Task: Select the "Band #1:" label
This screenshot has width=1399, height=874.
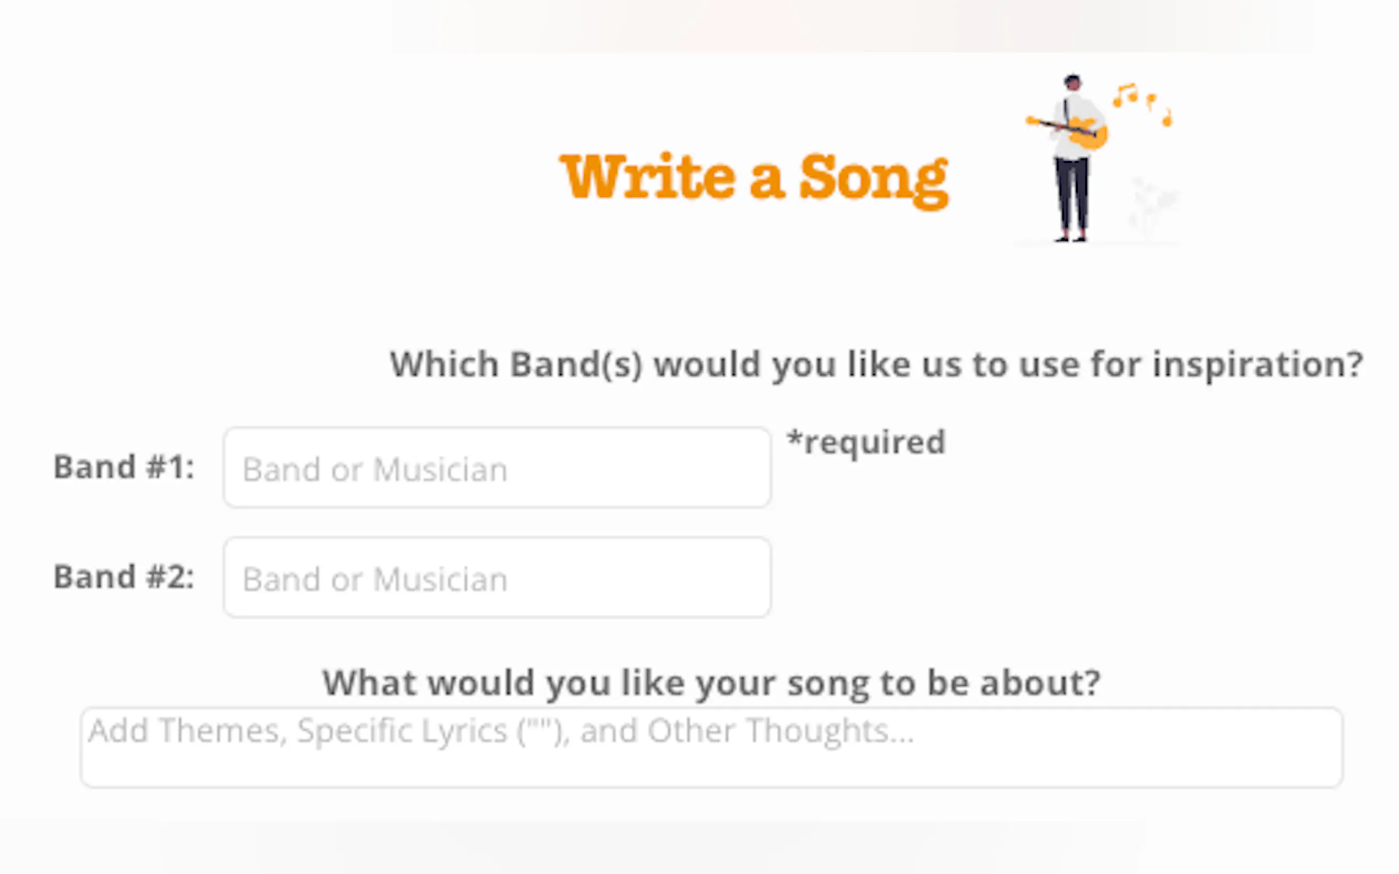Action: 123,467
